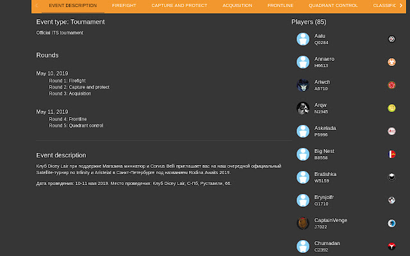This screenshot has width=410, height=256.
Task: Open the Capture and Protect tab
Action: point(179,6)
